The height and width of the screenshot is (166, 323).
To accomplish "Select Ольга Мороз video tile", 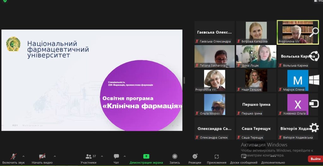I will click(x=214, y=104).
